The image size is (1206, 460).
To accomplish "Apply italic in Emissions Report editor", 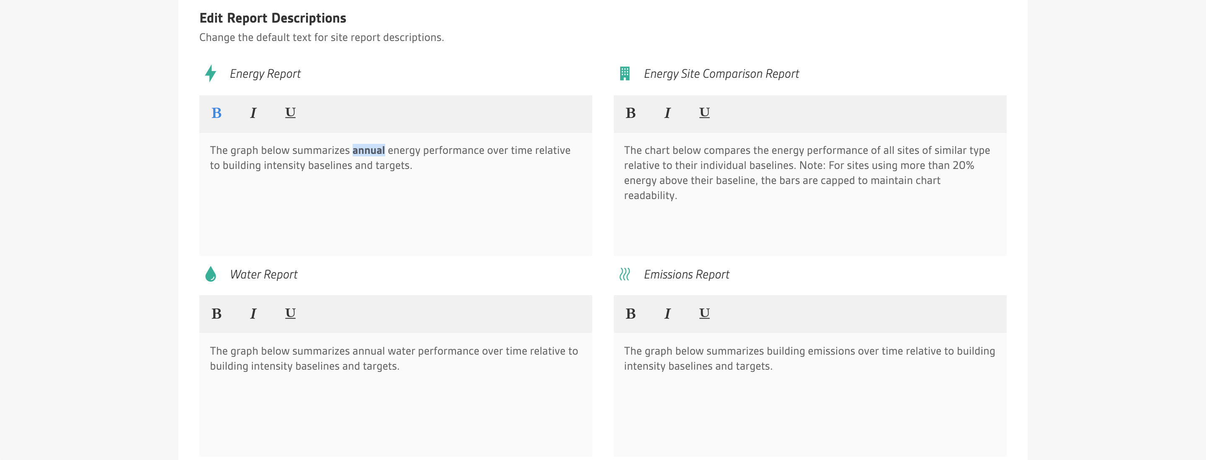I will click(x=667, y=314).
